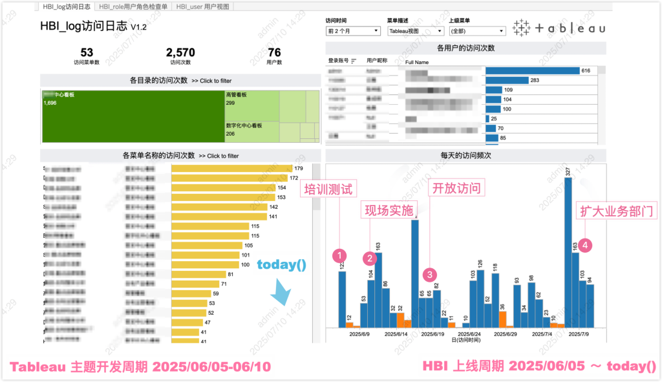Open the 访问时间 dropdown showing 前 2 个月
The height and width of the screenshot is (382, 662).
[x=353, y=31]
